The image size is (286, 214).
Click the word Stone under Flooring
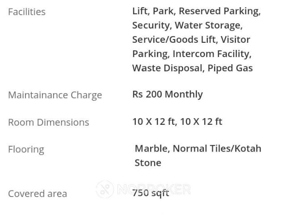[x=148, y=163]
